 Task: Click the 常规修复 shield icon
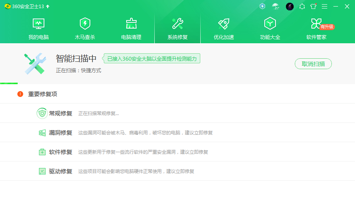point(42,113)
